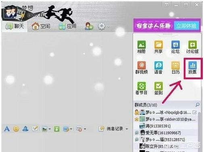Screen dimensions: 204x152
Task: Select member 梦oo...福(553128571)
Action: pos(166,140)
